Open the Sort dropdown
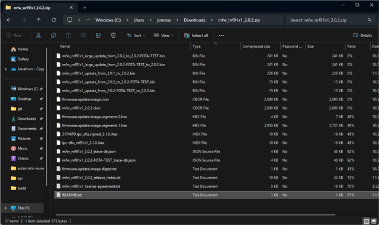This screenshot has height=225, width=379. (136, 35)
